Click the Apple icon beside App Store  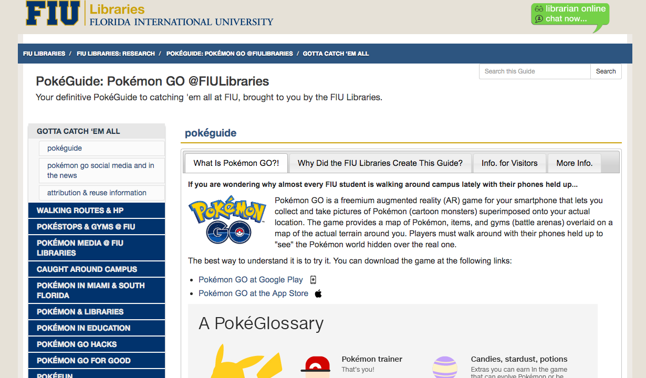coord(318,293)
